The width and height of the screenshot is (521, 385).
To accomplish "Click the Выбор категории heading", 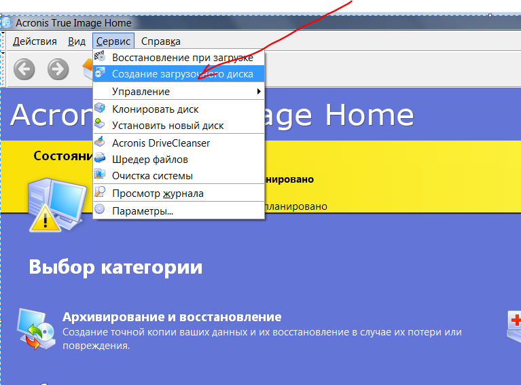I will click(x=115, y=268).
